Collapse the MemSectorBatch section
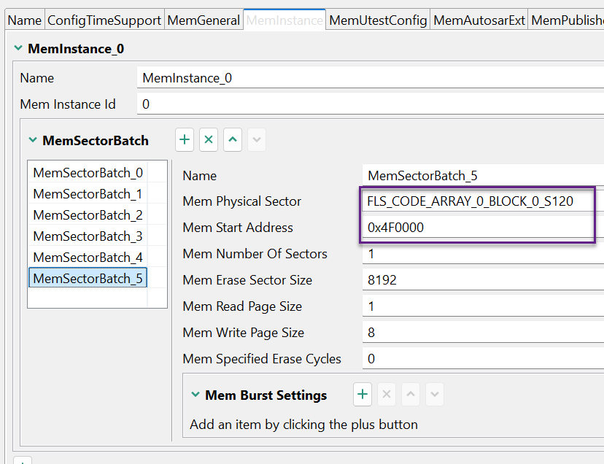Image resolution: width=604 pixels, height=464 pixels. tap(33, 140)
